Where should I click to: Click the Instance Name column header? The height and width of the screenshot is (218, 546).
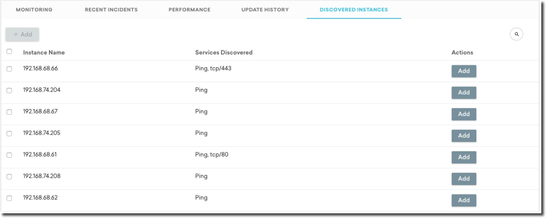click(44, 53)
